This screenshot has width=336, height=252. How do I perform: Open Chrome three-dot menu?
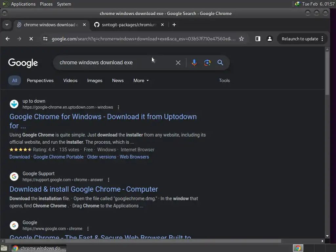click(x=322, y=39)
